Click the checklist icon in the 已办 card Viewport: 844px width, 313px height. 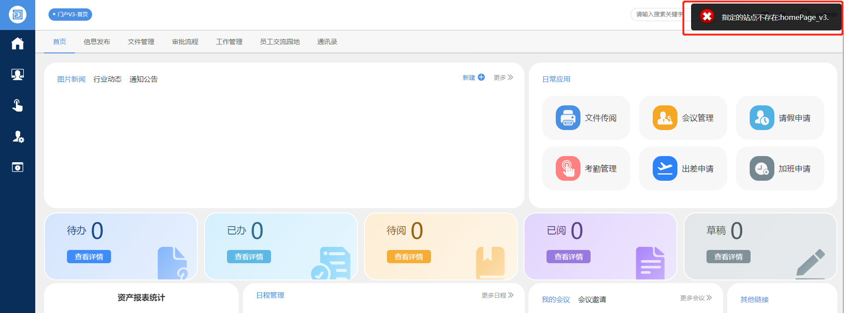(331, 263)
